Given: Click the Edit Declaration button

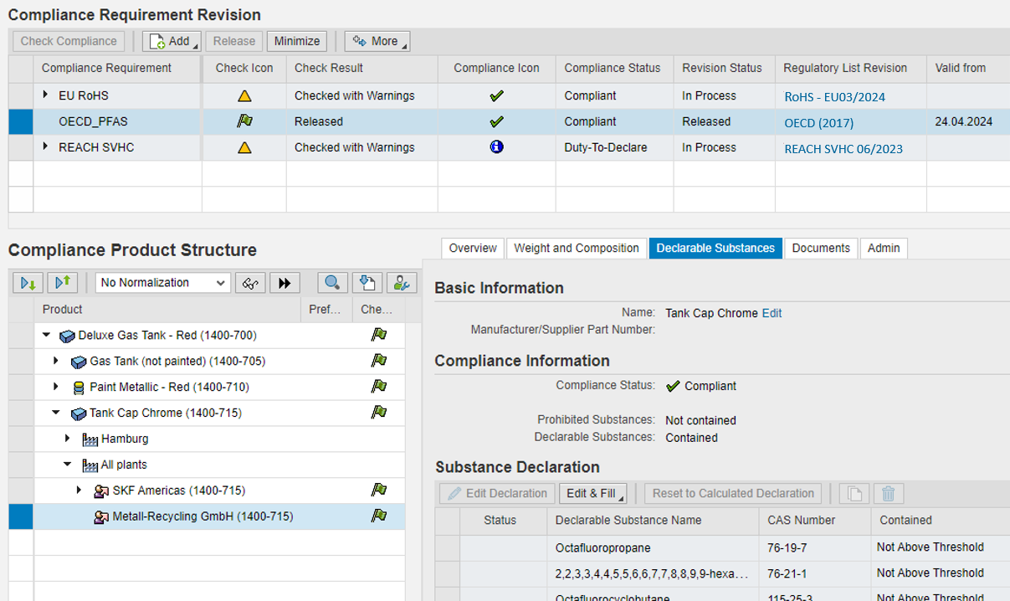Looking at the screenshot, I should tap(497, 493).
